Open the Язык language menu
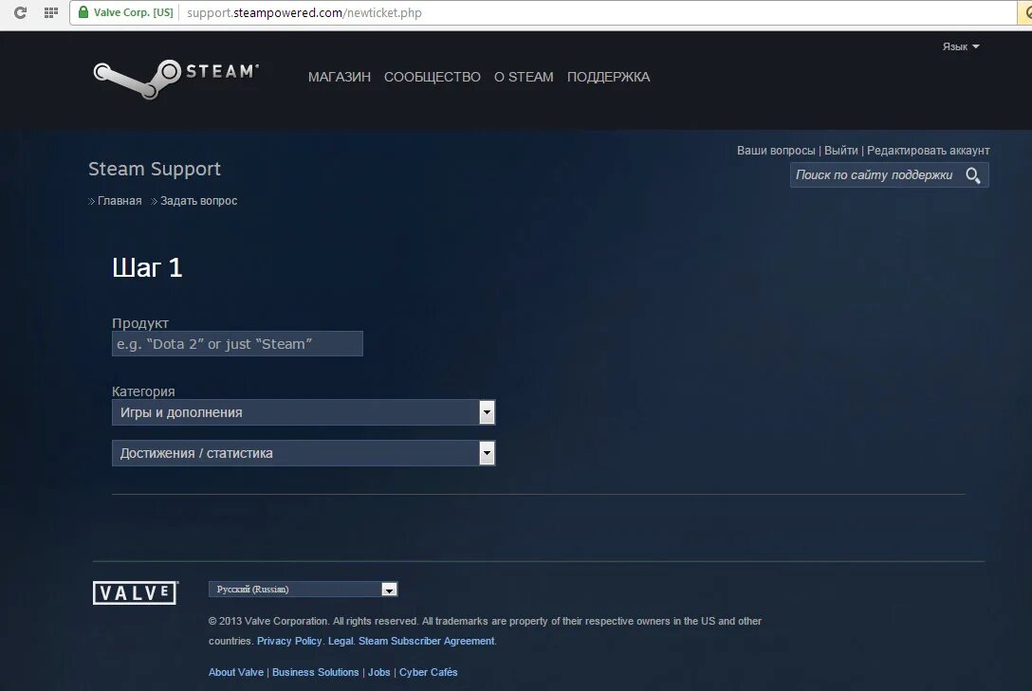Viewport: 1032px width, 691px height. pos(960,46)
